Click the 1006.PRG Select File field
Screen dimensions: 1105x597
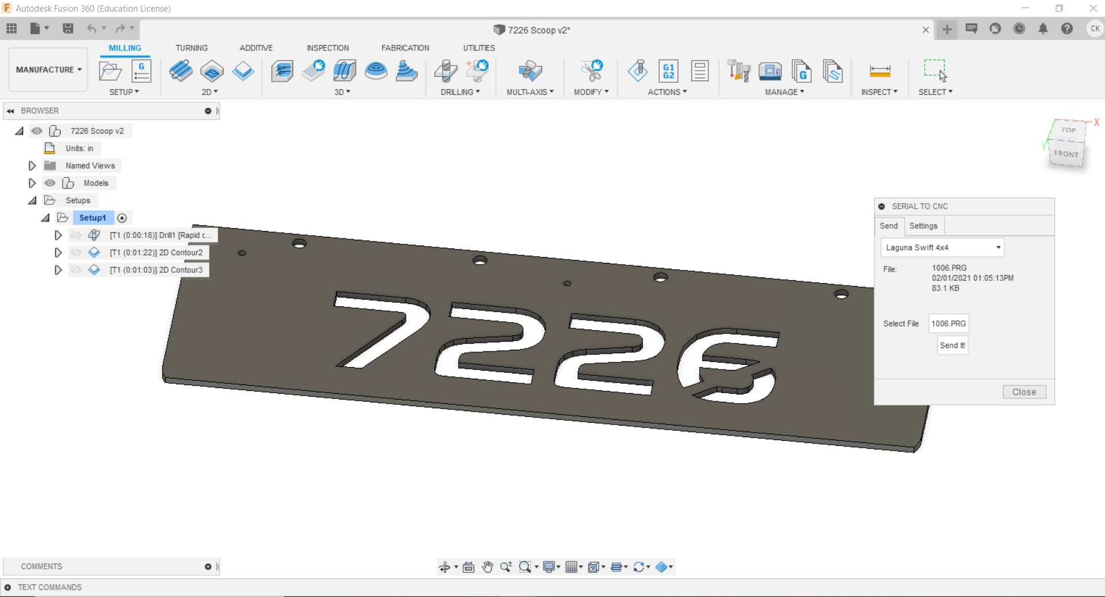948,324
